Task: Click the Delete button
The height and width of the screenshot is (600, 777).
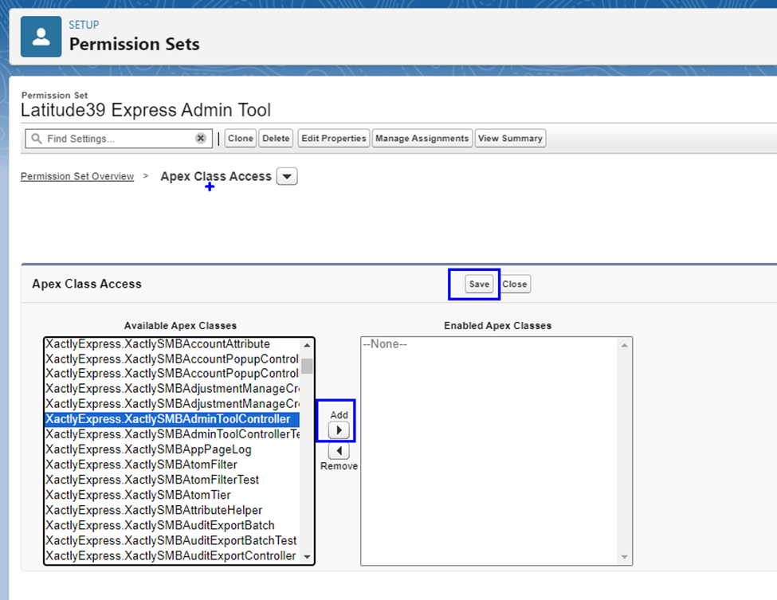Action: [276, 138]
